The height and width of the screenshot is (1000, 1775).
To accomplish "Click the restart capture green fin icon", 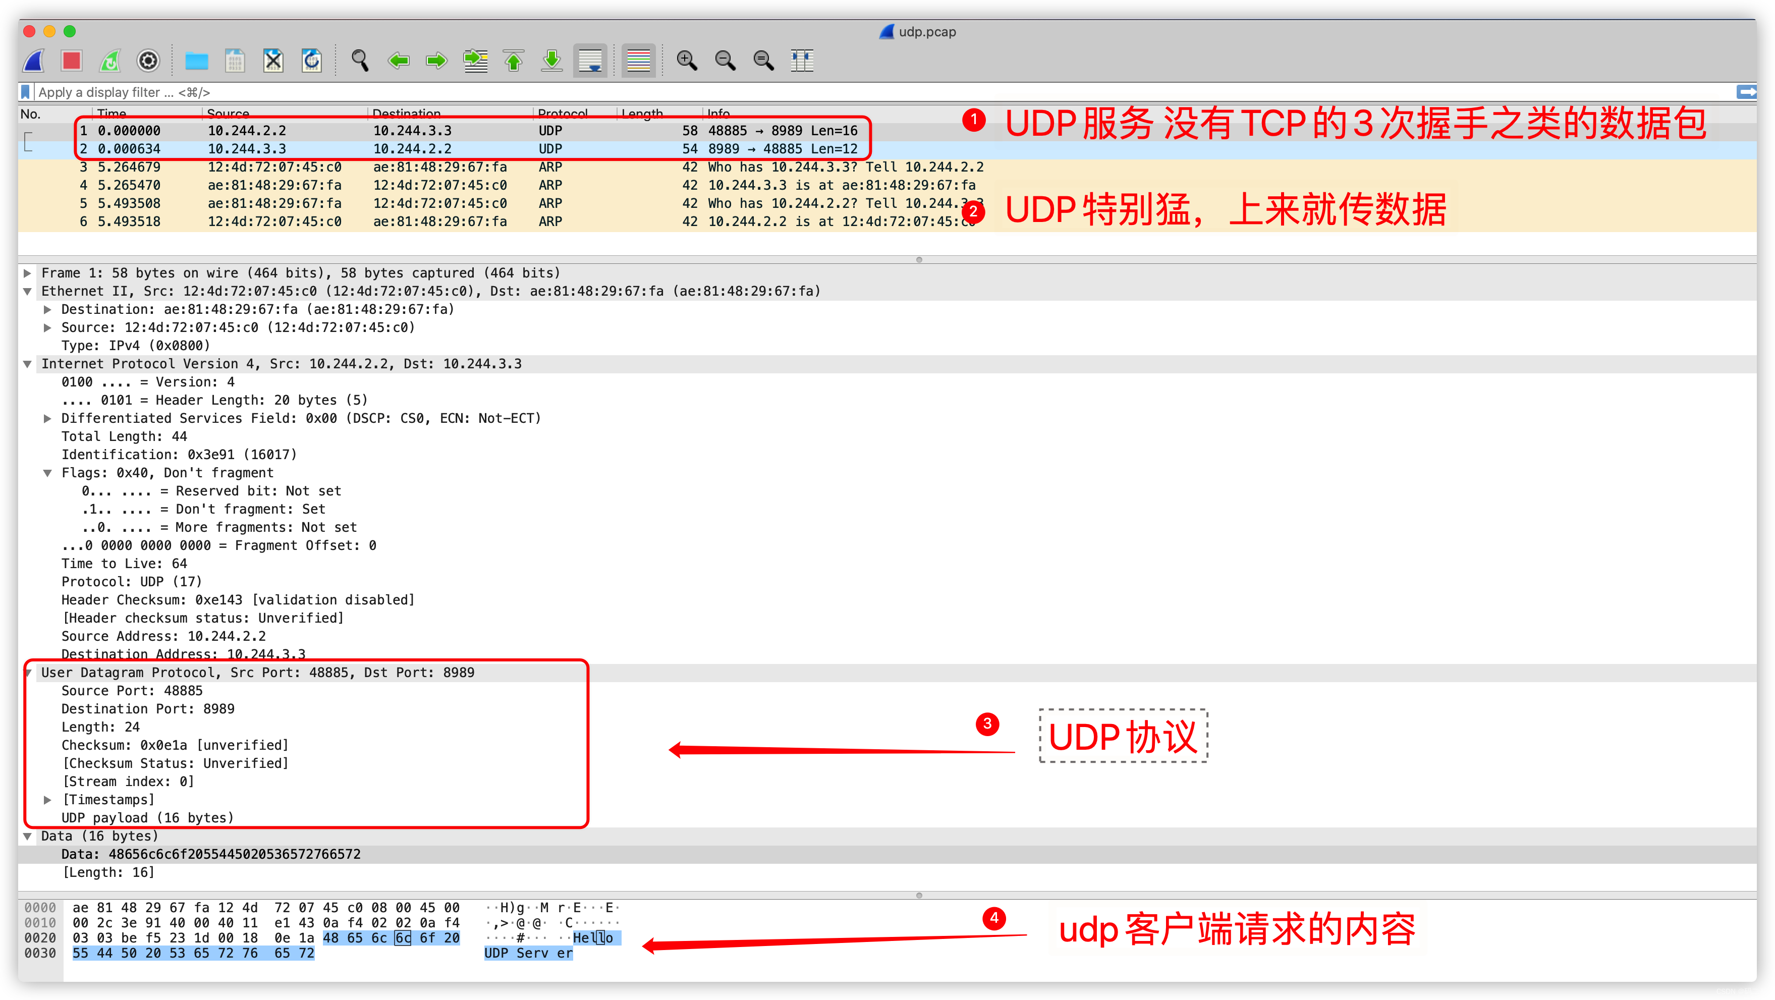I will (x=109, y=62).
